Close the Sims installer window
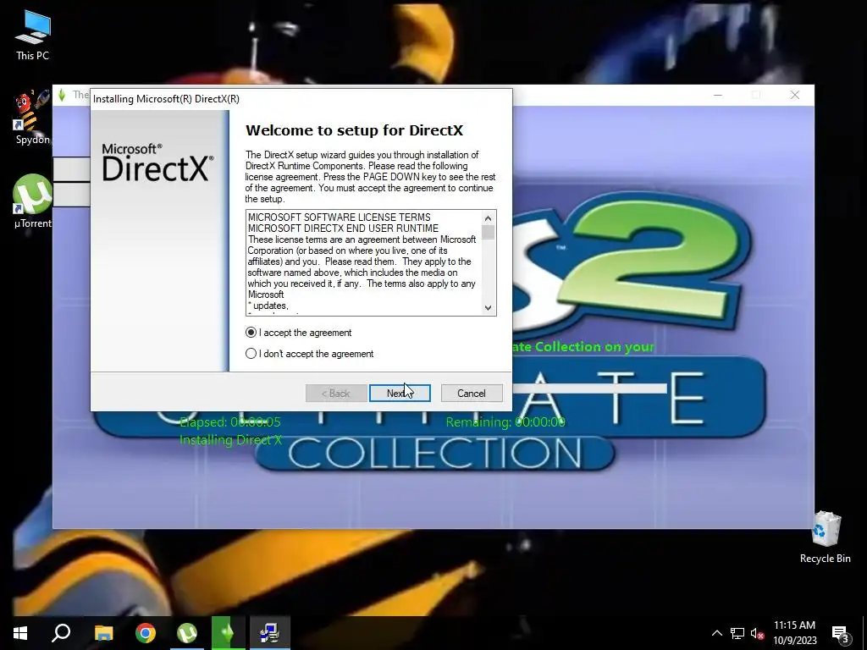The image size is (867, 650). click(794, 95)
